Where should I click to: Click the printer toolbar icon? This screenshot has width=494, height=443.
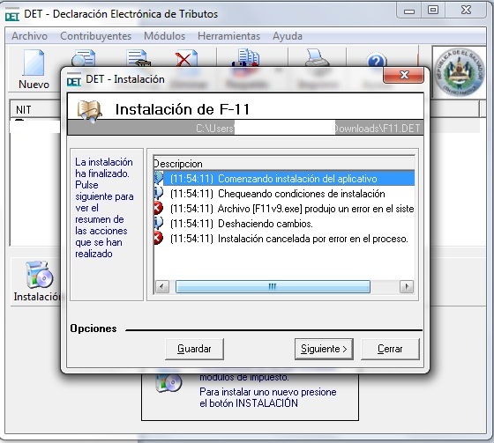317,57
